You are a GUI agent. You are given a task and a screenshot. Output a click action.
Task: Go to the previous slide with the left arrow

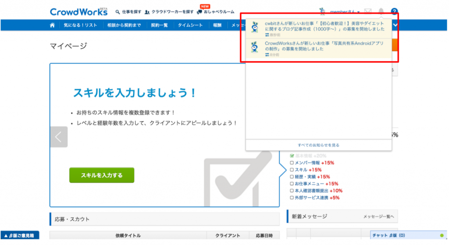point(59,137)
